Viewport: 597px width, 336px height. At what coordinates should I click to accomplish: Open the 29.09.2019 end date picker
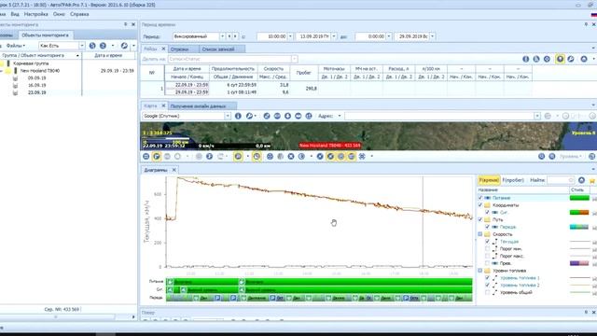[433, 36]
